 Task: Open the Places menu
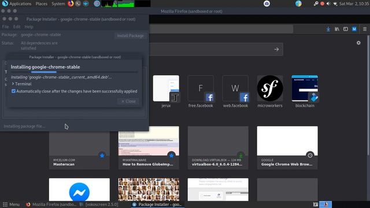[41, 3]
